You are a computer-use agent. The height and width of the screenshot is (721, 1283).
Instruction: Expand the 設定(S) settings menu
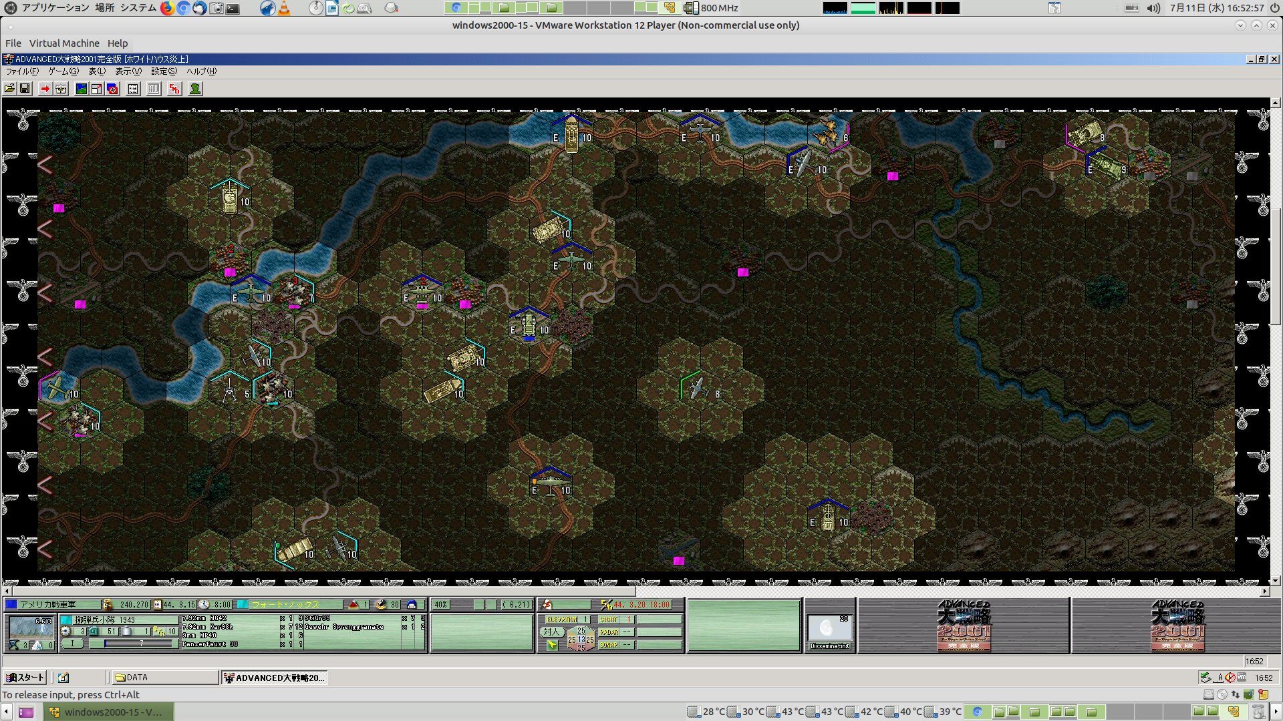(164, 71)
